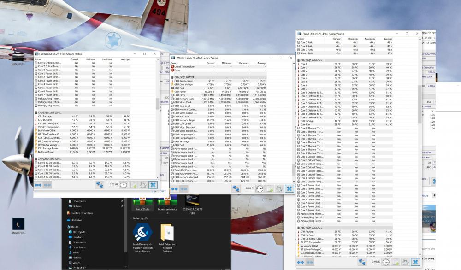Select the GPU Memory Clock row
The width and height of the screenshot is (461, 270).
click(218, 99)
